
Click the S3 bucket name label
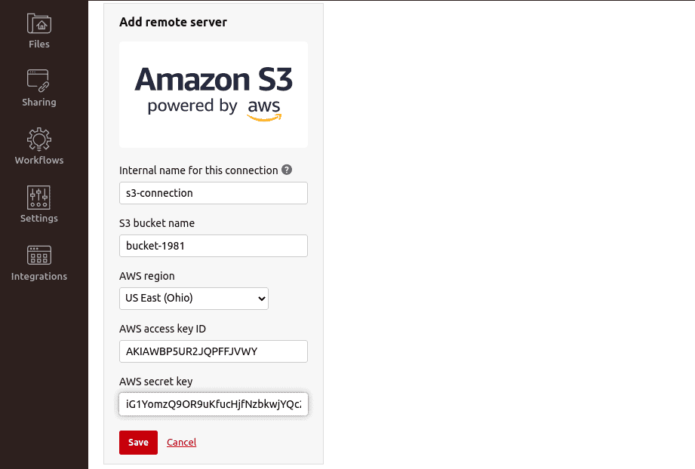coord(157,223)
